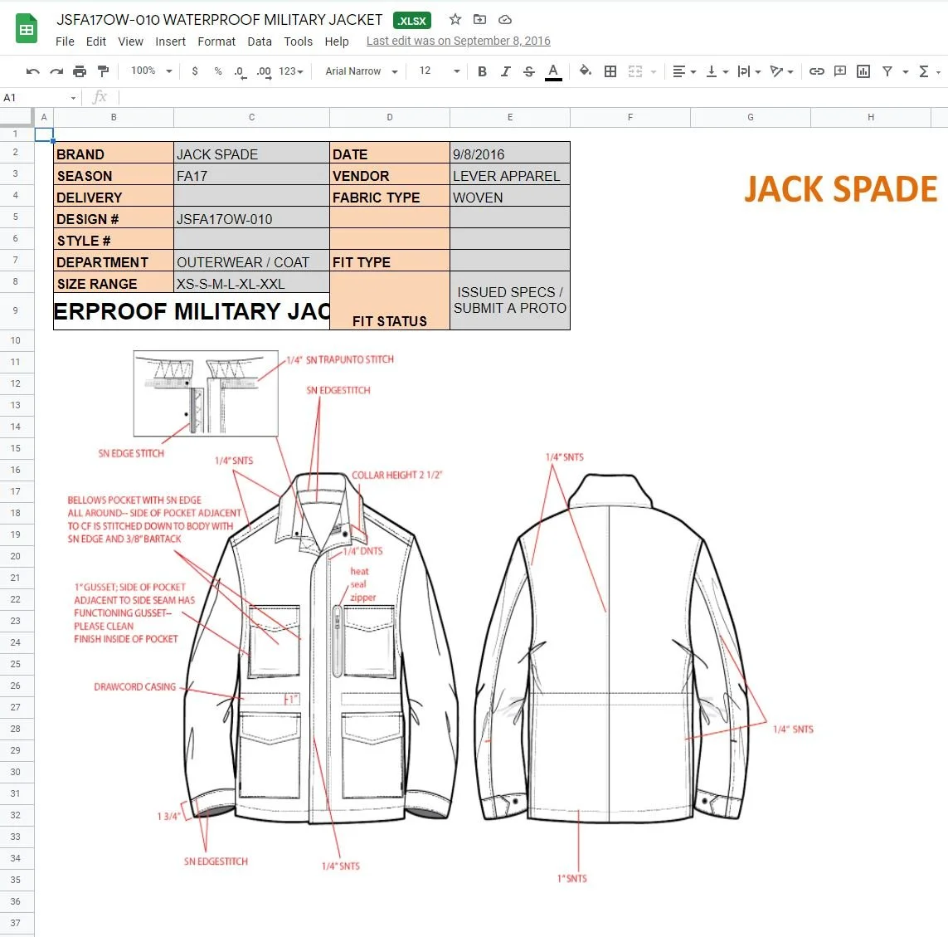Viewport: 948px width, 937px height.
Task: Format selection as currency
Action: [x=195, y=71]
